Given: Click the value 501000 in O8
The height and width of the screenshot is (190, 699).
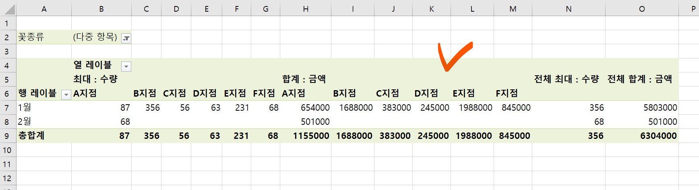Looking at the screenshot, I should (663, 122).
